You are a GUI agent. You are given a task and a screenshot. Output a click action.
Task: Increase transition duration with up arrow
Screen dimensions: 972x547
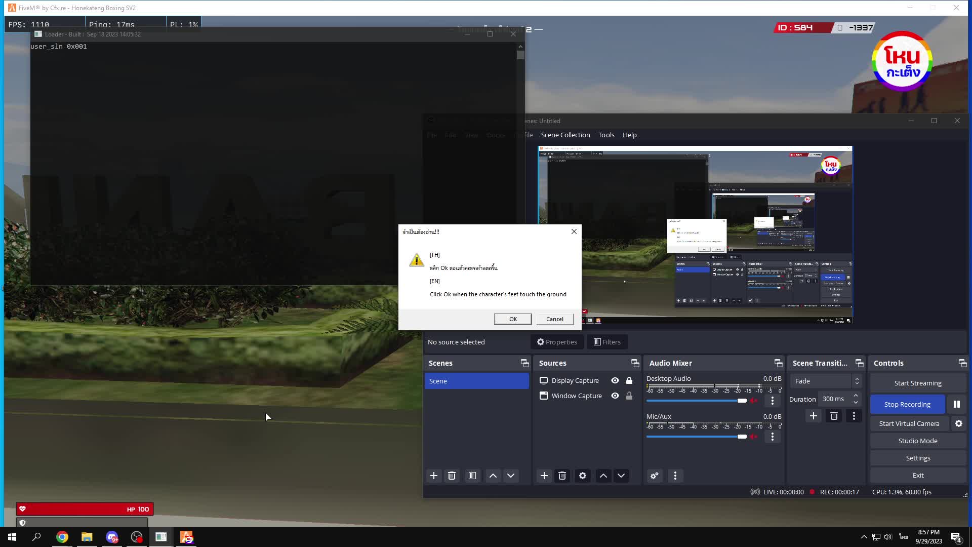[x=856, y=396]
